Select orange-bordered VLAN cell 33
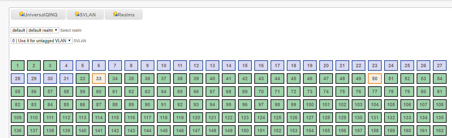Screen dimensions: 452x138 pyautogui.click(x=99, y=79)
